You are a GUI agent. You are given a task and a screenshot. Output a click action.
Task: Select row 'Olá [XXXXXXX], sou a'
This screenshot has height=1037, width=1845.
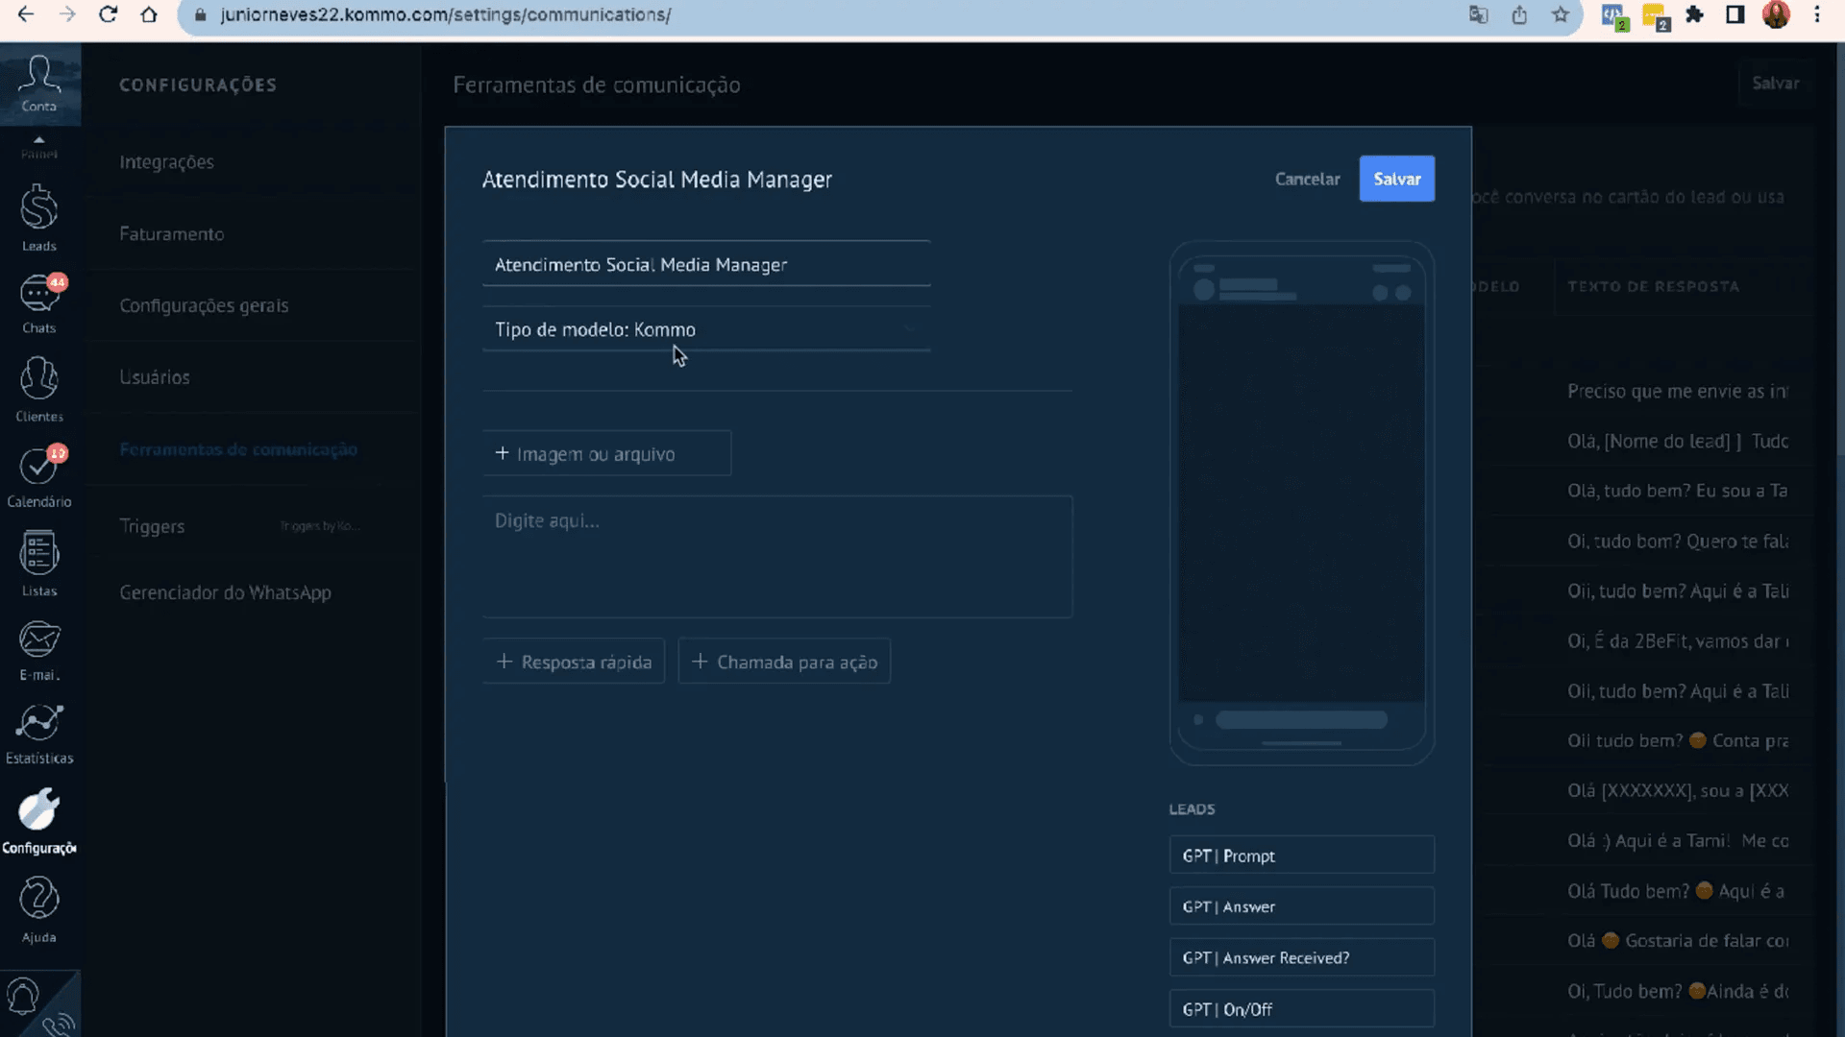(x=1678, y=791)
